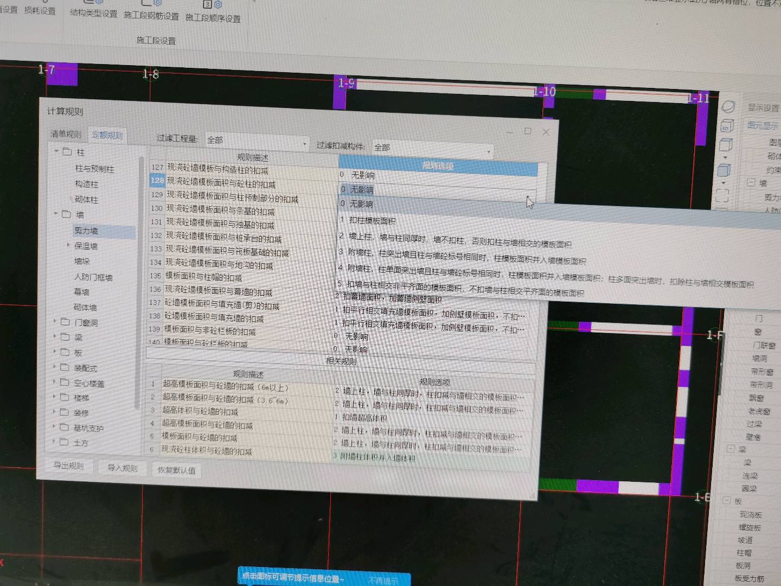Click the 施工段钢筋设置 ribbon button
Image resolution: width=781 pixels, height=586 pixels.
tap(151, 11)
